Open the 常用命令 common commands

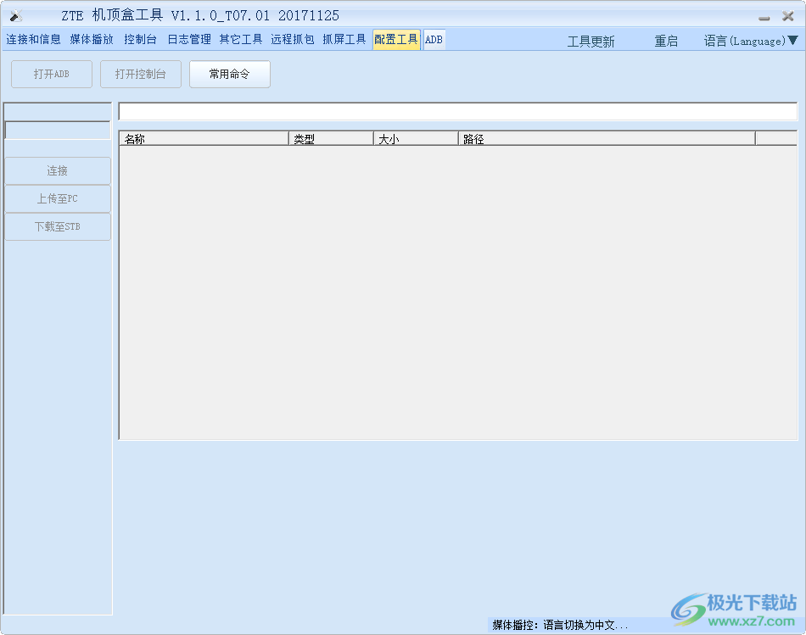[x=229, y=74]
